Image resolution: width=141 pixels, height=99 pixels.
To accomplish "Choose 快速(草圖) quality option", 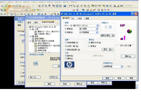I will (66, 43).
